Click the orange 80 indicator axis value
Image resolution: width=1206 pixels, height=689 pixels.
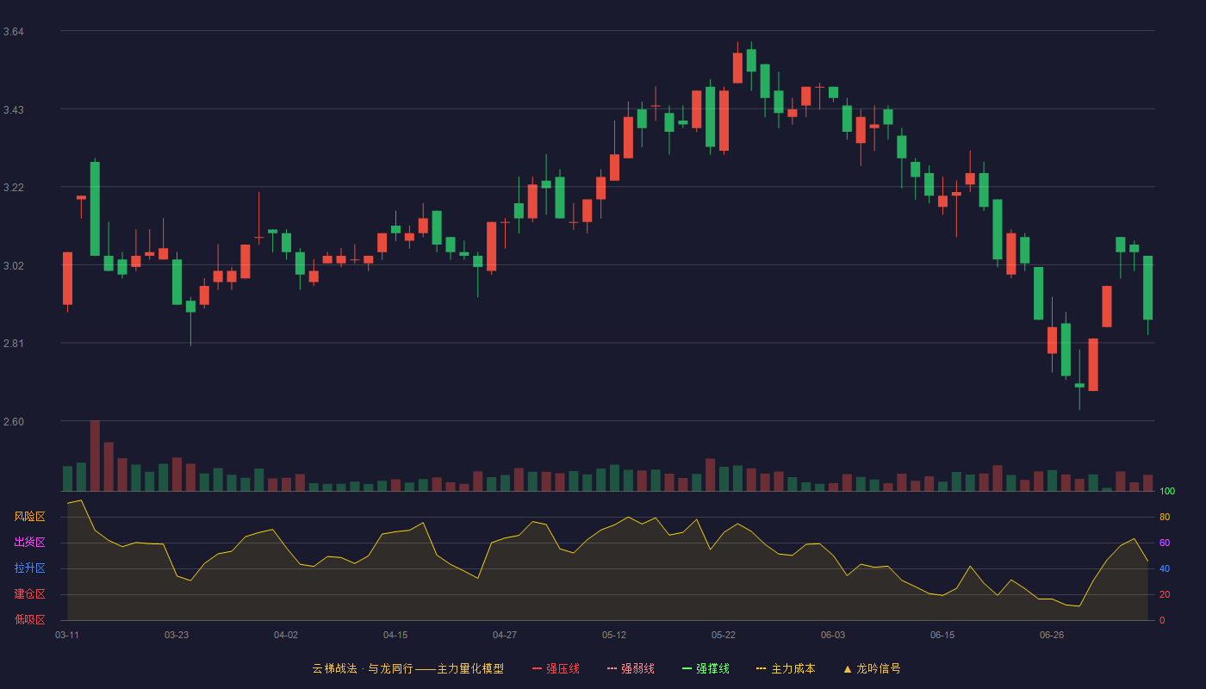click(x=1165, y=517)
